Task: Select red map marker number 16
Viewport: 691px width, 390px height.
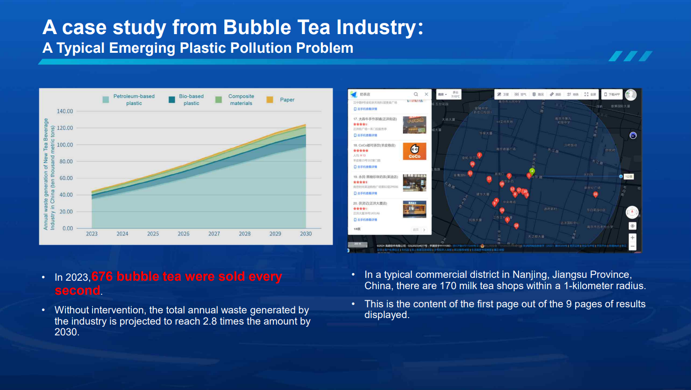Action: (x=472, y=164)
